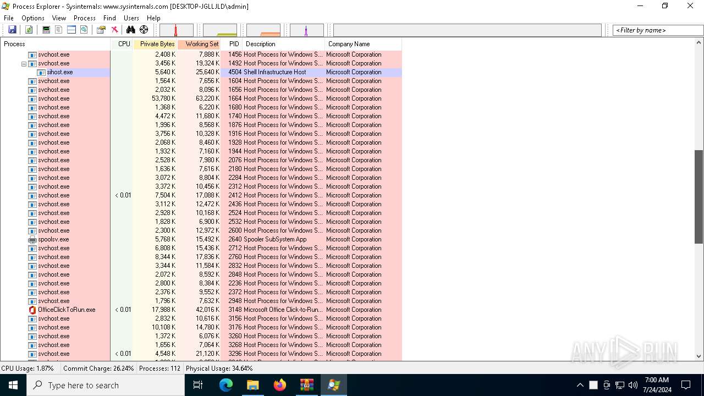Image resolution: width=704 pixels, height=396 pixels.
Task: Click Physical Usage 34.64% in status bar
Action: click(x=219, y=369)
